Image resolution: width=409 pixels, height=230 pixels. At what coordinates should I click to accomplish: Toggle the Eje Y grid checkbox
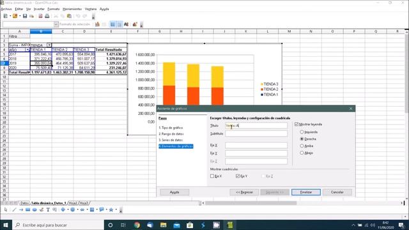(238, 176)
